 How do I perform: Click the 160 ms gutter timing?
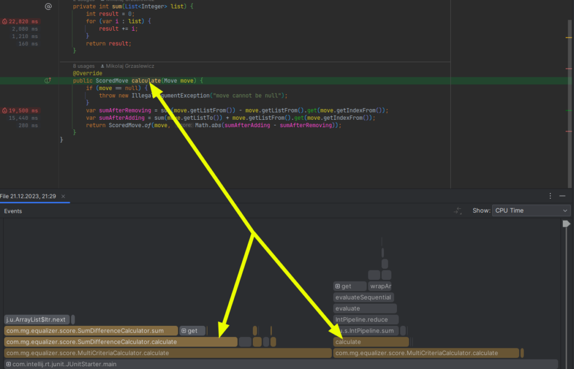pos(28,44)
